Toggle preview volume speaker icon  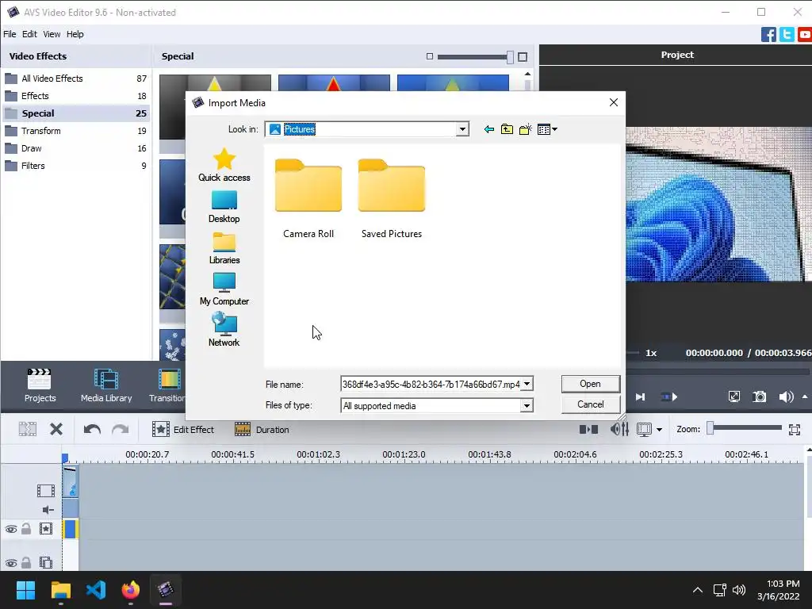786,396
